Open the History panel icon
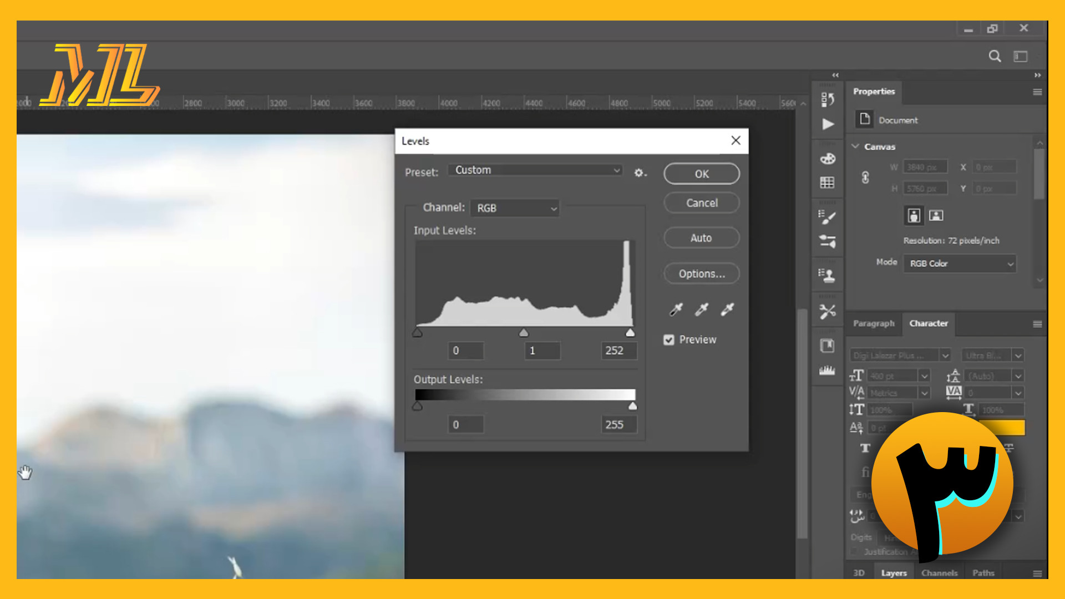 [x=827, y=100]
